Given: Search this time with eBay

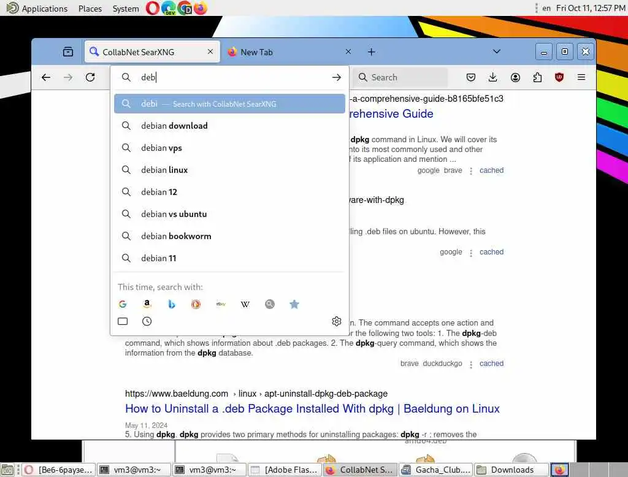Looking at the screenshot, I should (x=221, y=304).
